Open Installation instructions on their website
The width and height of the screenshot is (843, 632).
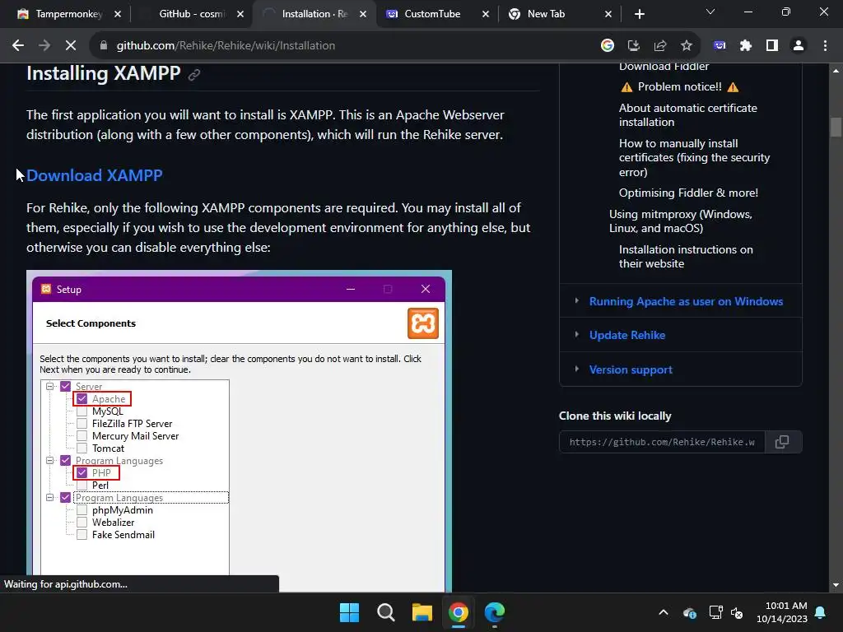click(686, 257)
